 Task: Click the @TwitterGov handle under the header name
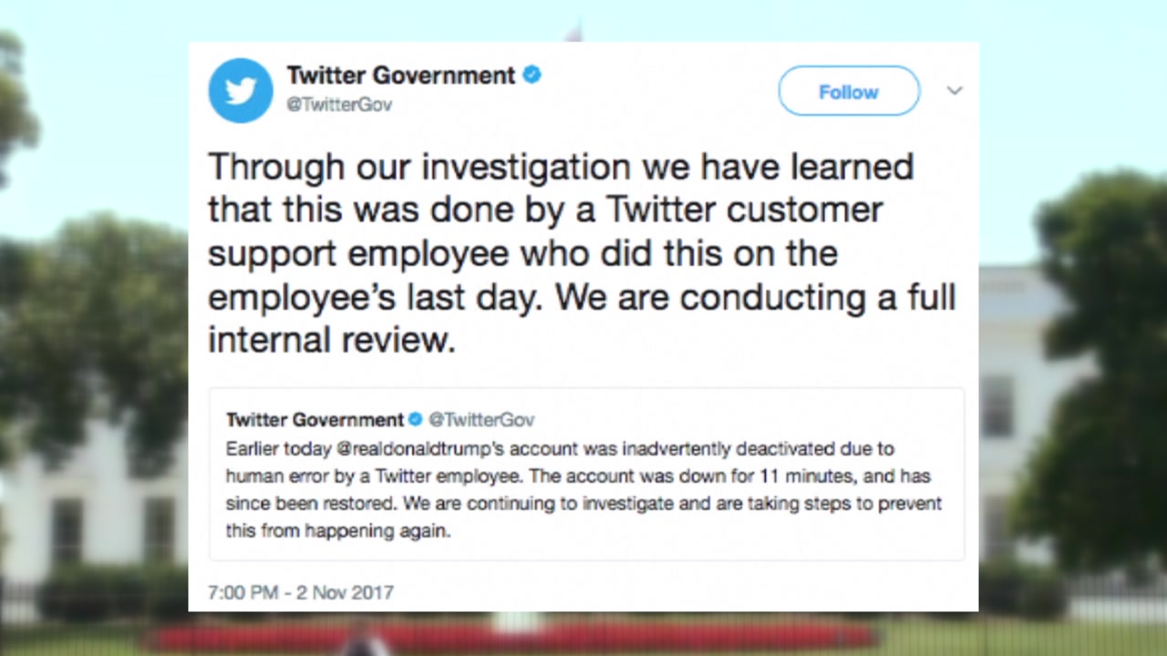point(339,105)
